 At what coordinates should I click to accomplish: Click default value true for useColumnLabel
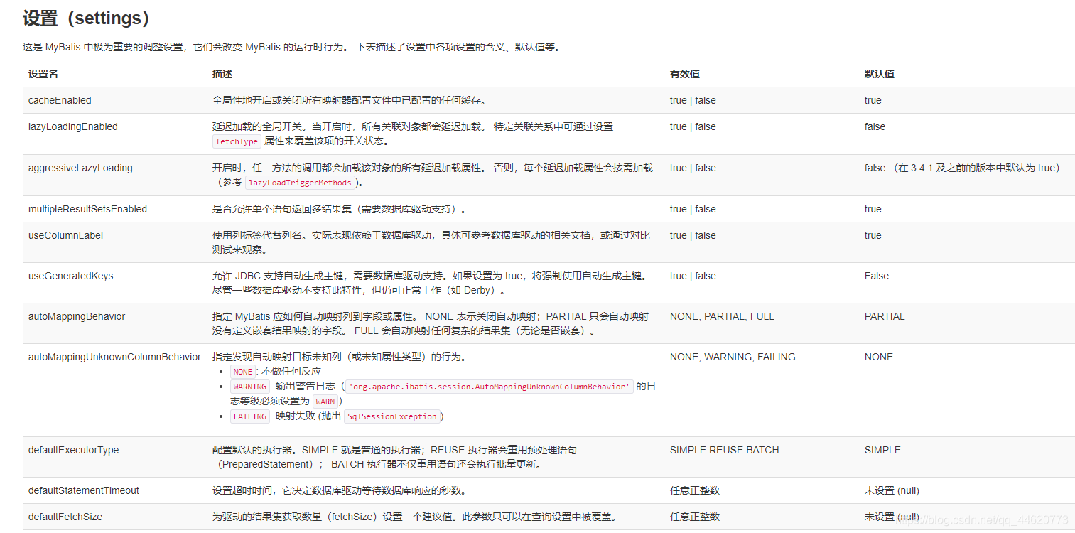click(x=873, y=235)
